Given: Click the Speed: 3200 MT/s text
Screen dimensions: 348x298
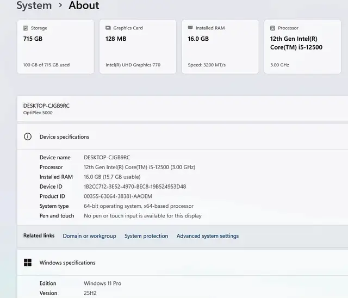Looking at the screenshot, I should pyautogui.click(x=207, y=65).
